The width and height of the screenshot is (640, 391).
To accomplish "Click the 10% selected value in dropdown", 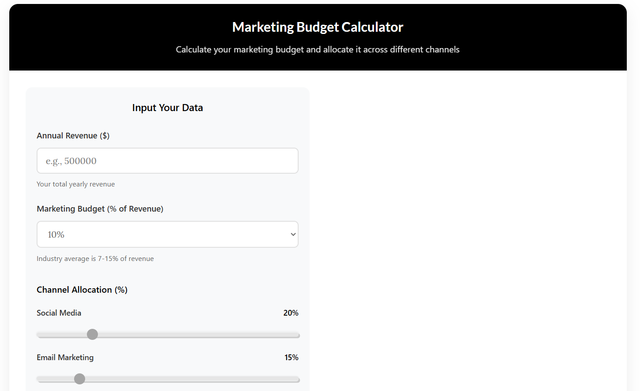I will 56,235.
